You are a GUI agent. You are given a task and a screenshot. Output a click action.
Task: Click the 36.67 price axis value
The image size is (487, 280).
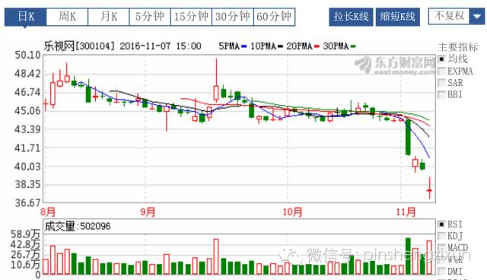pyautogui.click(x=27, y=202)
